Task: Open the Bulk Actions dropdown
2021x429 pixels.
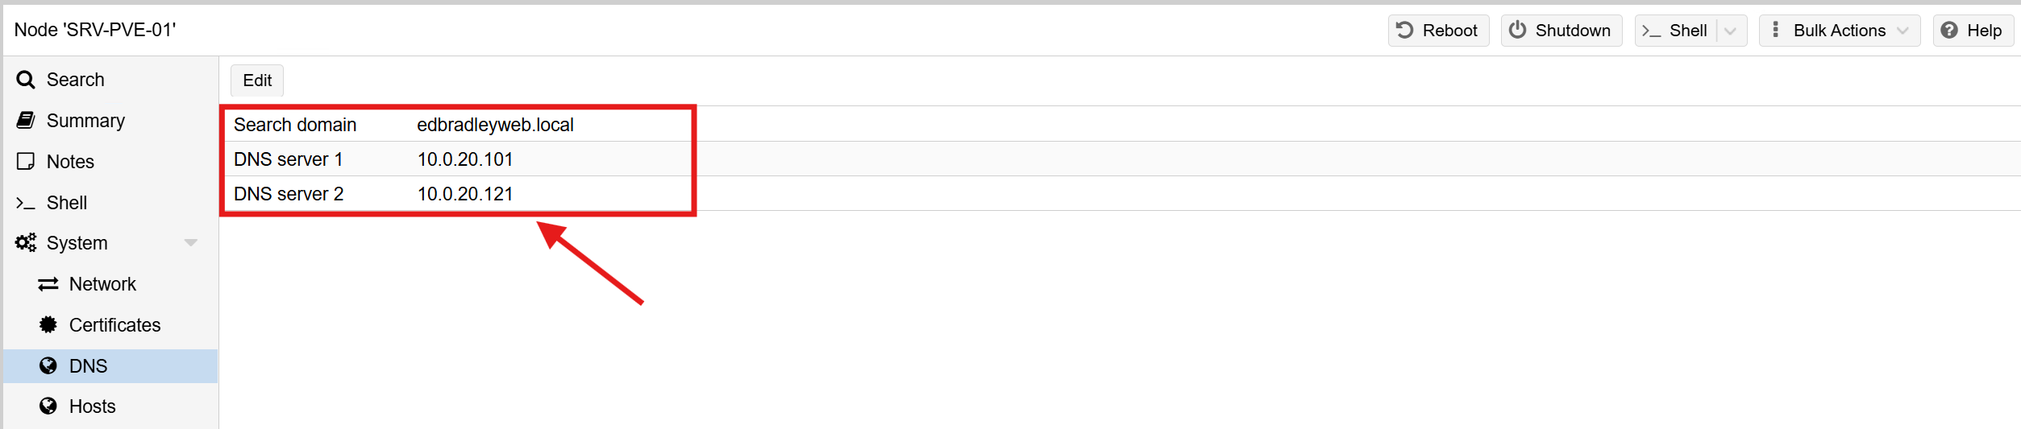Action: pyautogui.click(x=1839, y=31)
